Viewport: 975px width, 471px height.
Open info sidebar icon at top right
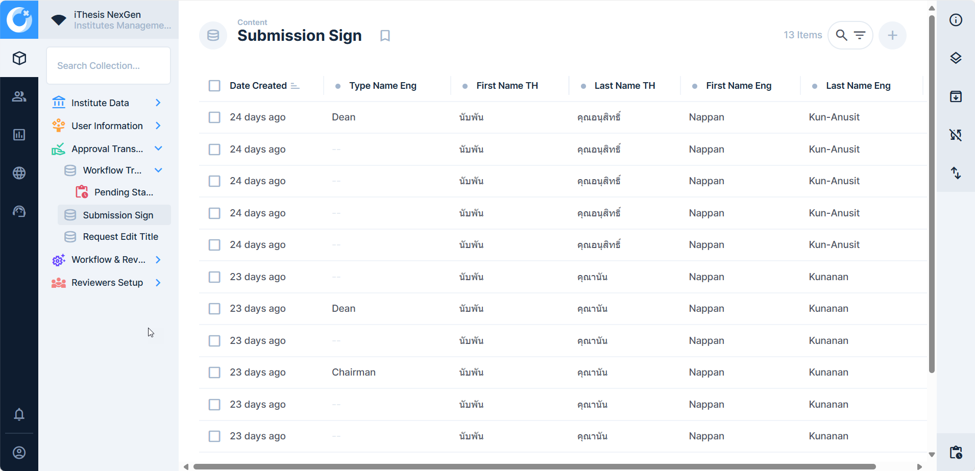956,20
